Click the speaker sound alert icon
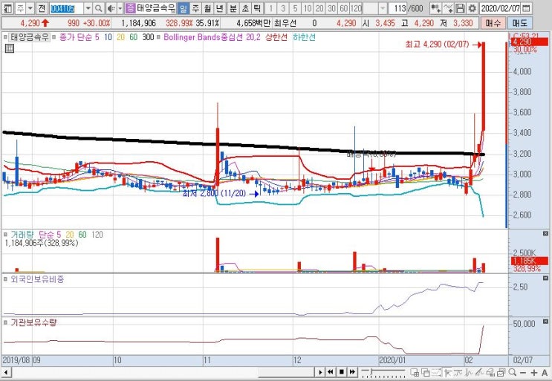The image size is (552, 381). coord(111,8)
